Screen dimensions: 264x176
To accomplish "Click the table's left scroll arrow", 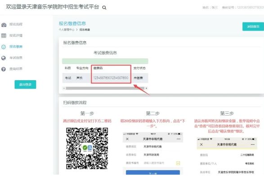I will pos(64,88).
